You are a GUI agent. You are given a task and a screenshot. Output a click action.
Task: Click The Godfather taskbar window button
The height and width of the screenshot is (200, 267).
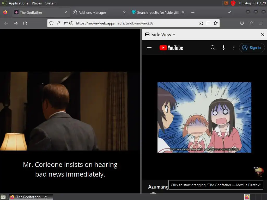(31, 197)
